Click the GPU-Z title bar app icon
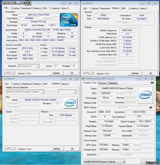This screenshot has width=160, height=165. pyautogui.click(x=83, y=79)
